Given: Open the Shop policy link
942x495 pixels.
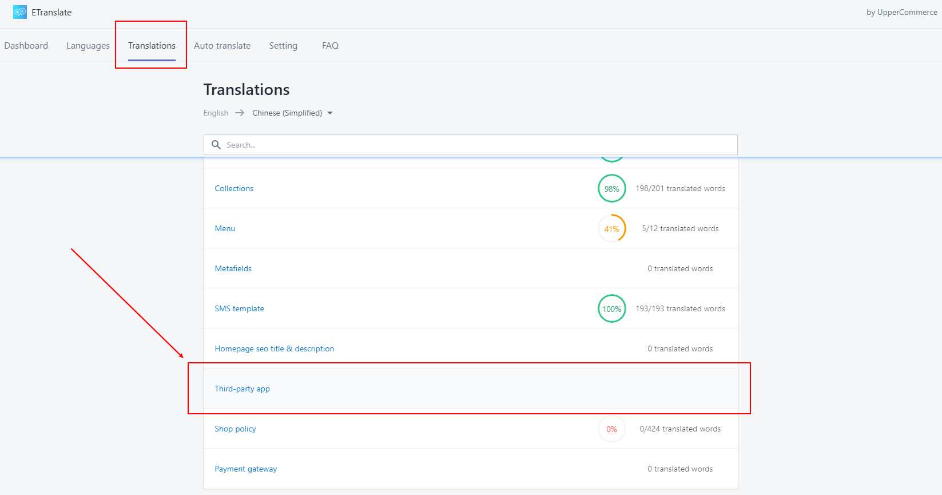Looking at the screenshot, I should pos(235,429).
